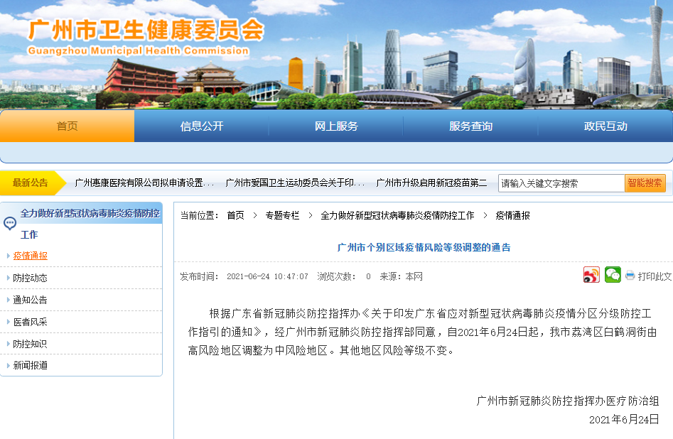Click the site title 广州市卫生健康委员会
This screenshot has width=673, height=439.
coord(146,30)
